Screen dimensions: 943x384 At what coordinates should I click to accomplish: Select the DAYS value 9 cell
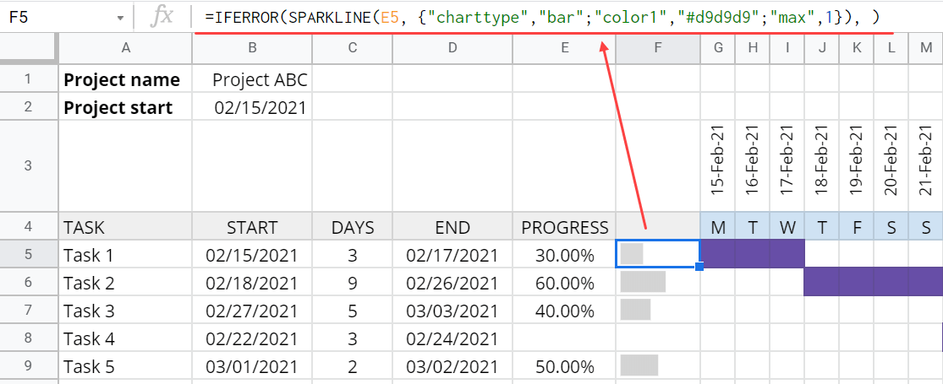coord(353,283)
